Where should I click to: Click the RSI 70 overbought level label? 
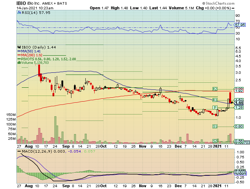click(238, 21)
